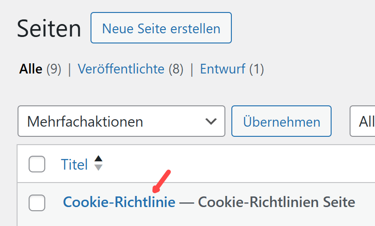Click the Seiten page heading
Screen dimensions: 375x226
(x=49, y=29)
